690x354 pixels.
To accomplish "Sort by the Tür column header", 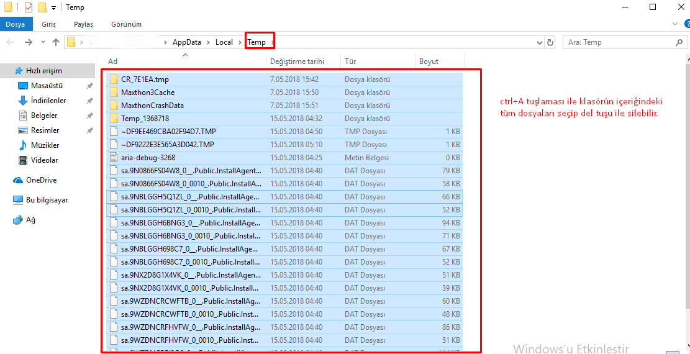I will (378, 61).
